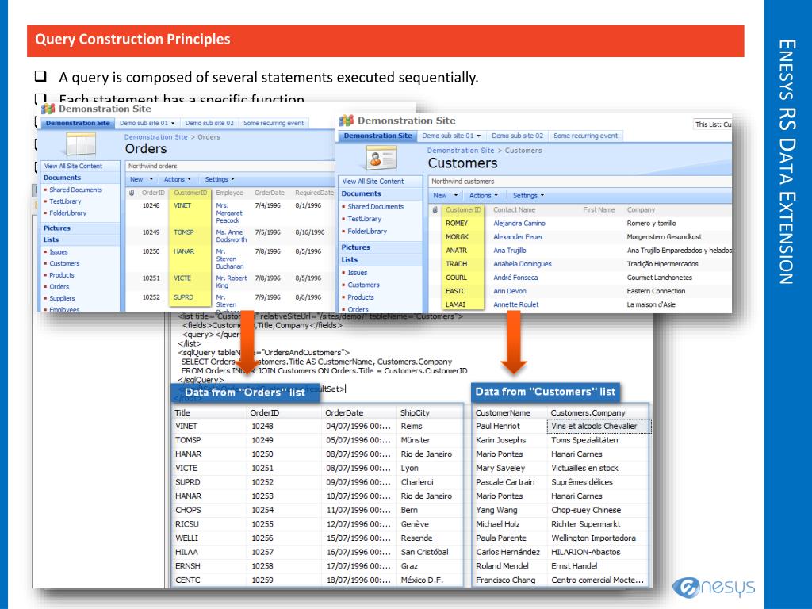Open FolderLibrary in Orders window sidebar
812x609 pixels.
pyautogui.click(x=68, y=213)
